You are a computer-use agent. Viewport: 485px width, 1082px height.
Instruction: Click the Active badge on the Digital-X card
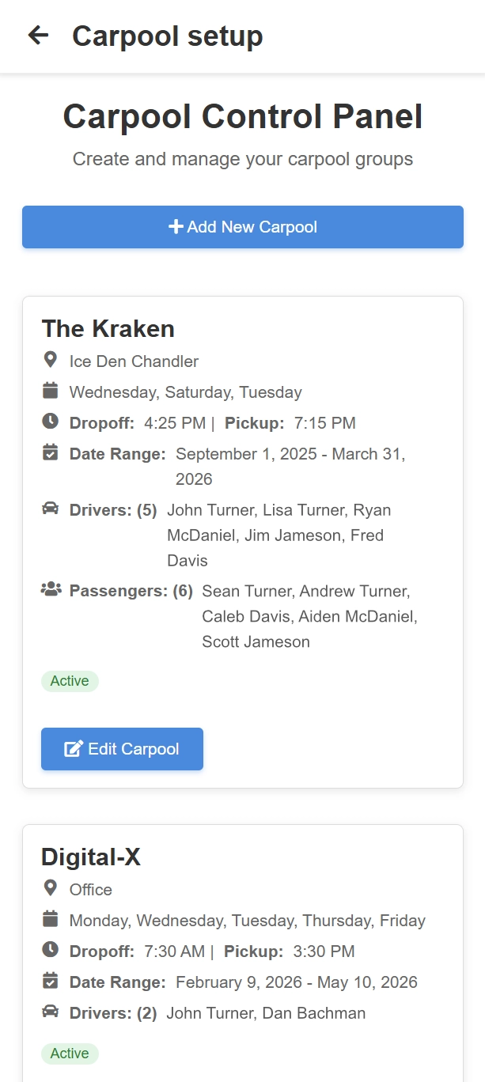pyautogui.click(x=70, y=1053)
